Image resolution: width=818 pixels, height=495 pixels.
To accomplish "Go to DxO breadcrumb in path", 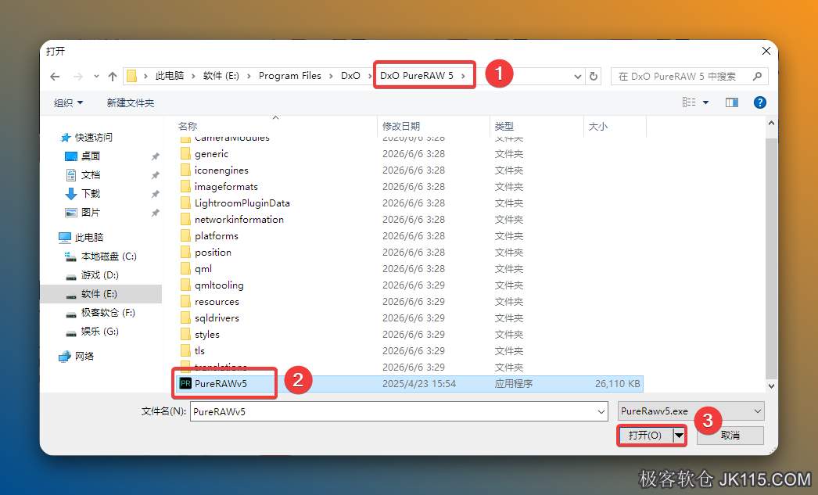I will coord(350,76).
